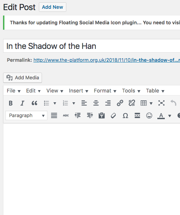This screenshot has width=180, height=215.
Task: Justify the text alignment
Action: click(x=54, y=115)
